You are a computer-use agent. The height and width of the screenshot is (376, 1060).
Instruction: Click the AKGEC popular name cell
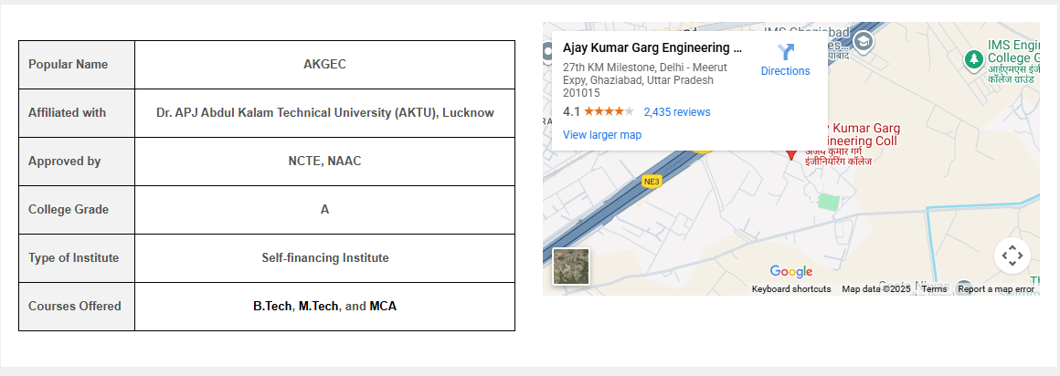tap(324, 65)
